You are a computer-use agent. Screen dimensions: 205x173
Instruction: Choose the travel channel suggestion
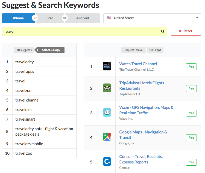27,100
